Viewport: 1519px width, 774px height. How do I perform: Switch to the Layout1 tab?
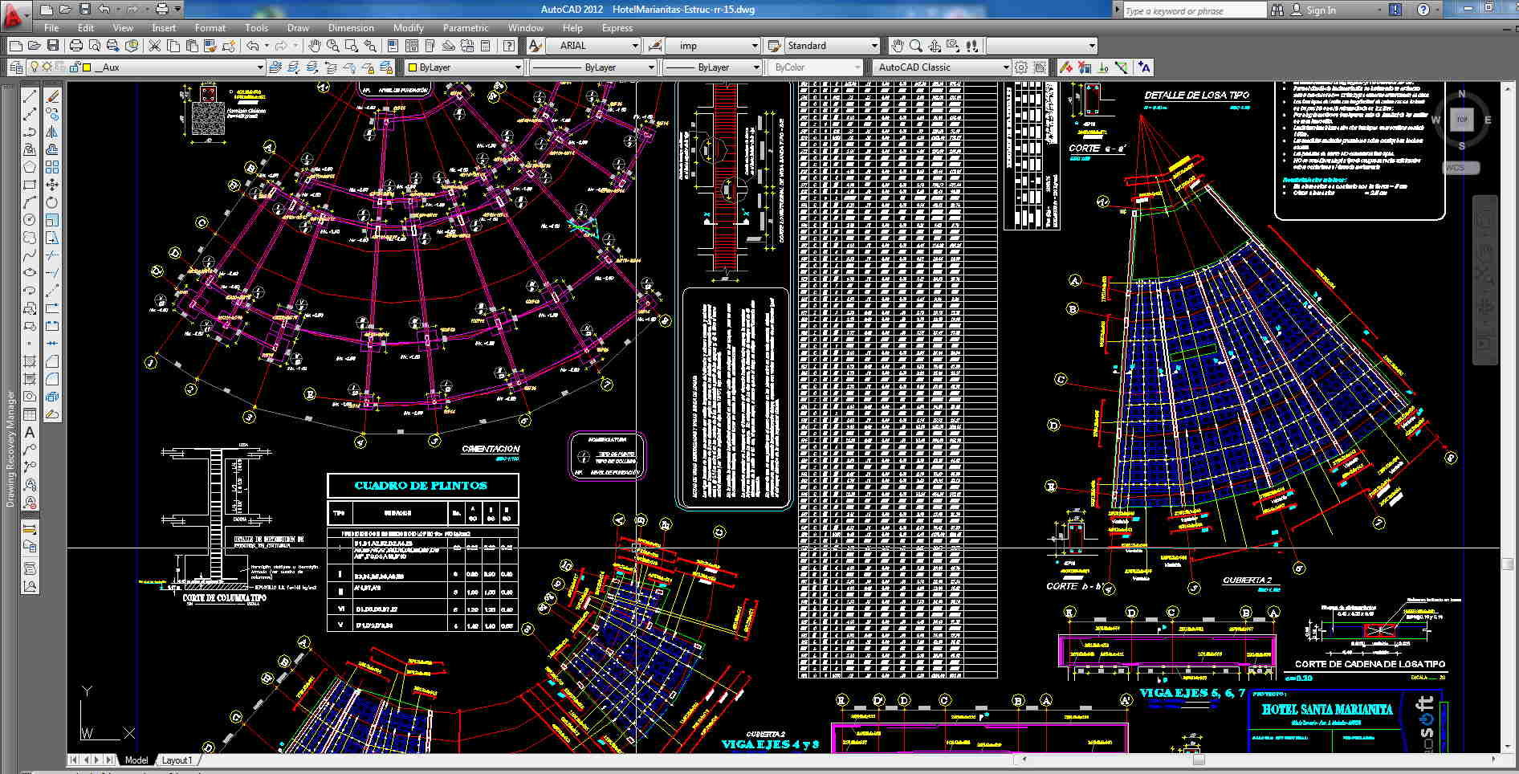[x=177, y=760]
